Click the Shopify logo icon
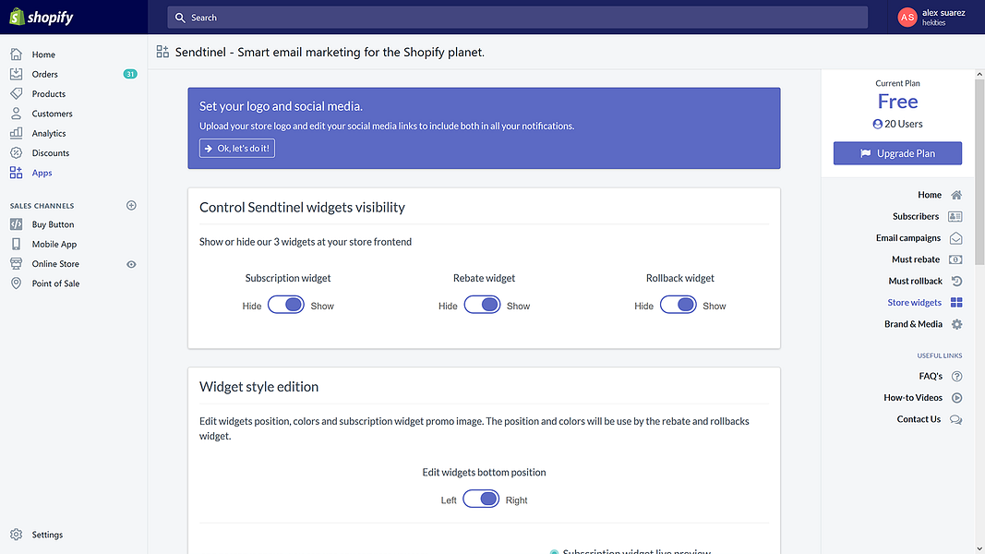 [17, 18]
